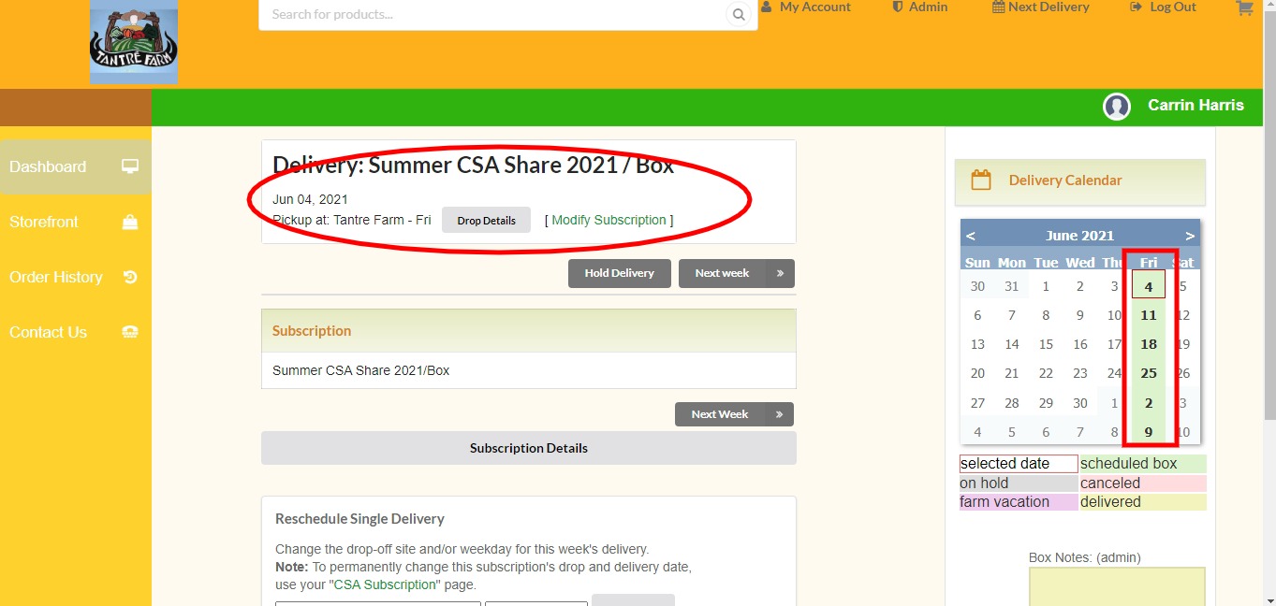Click June 22 in the calendar
The width and height of the screenshot is (1276, 606).
pyautogui.click(x=1046, y=373)
